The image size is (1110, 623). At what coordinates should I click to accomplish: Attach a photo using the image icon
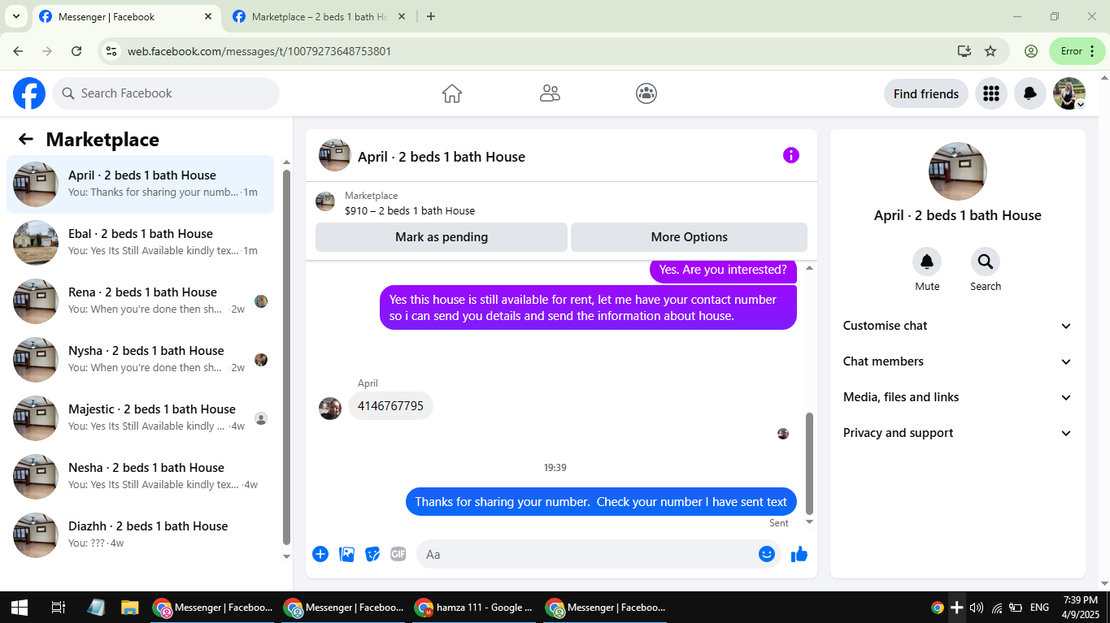pyautogui.click(x=346, y=554)
